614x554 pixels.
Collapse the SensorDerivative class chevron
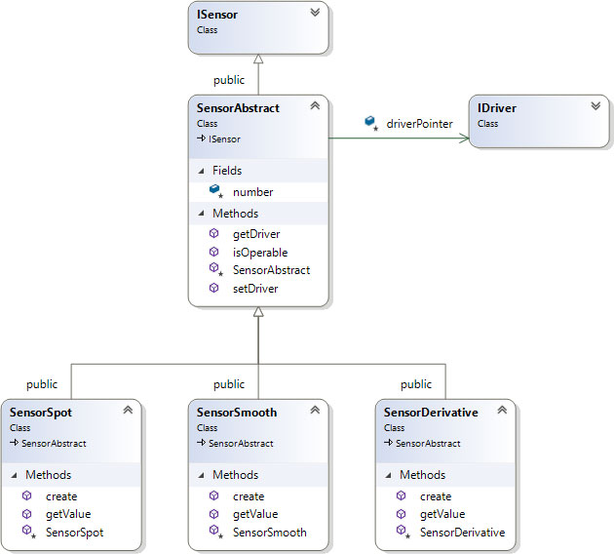(x=502, y=411)
